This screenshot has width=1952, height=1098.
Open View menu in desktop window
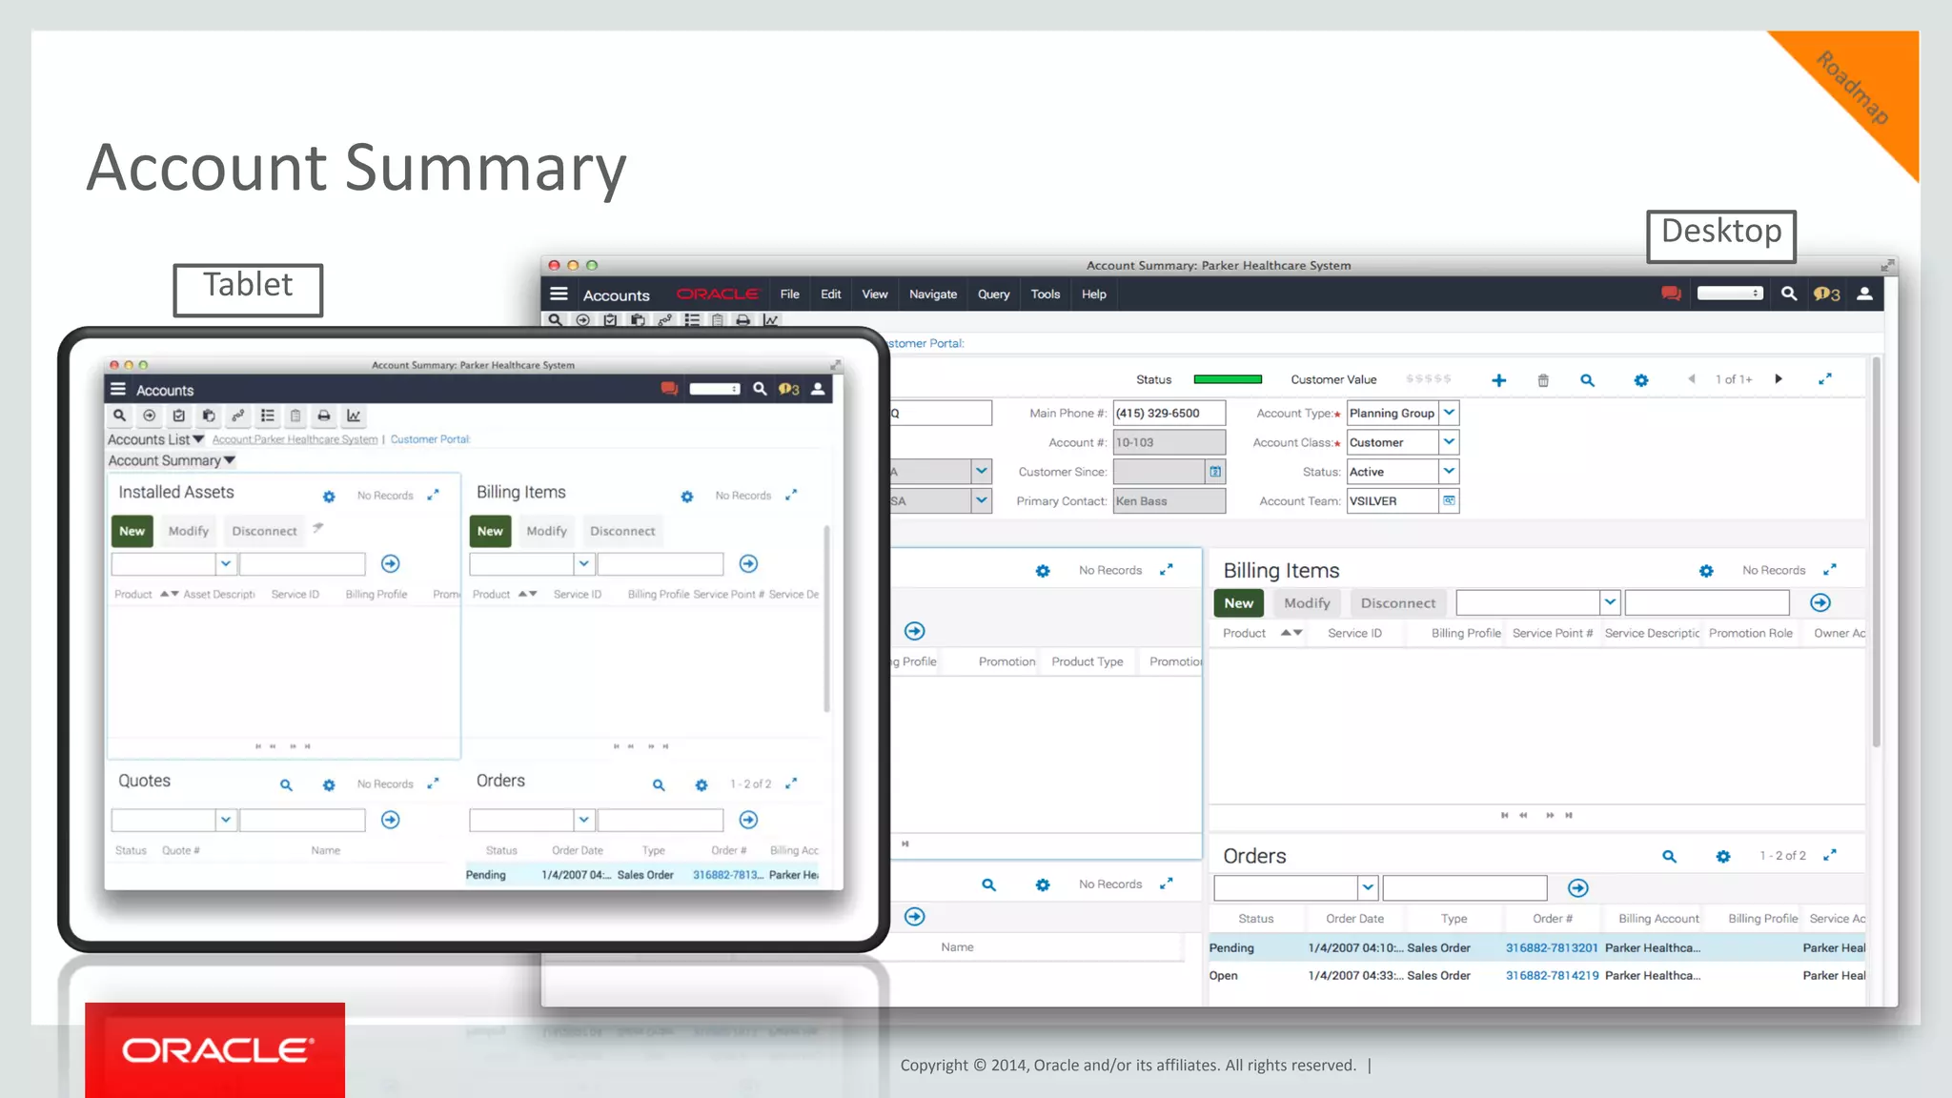point(875,295)
